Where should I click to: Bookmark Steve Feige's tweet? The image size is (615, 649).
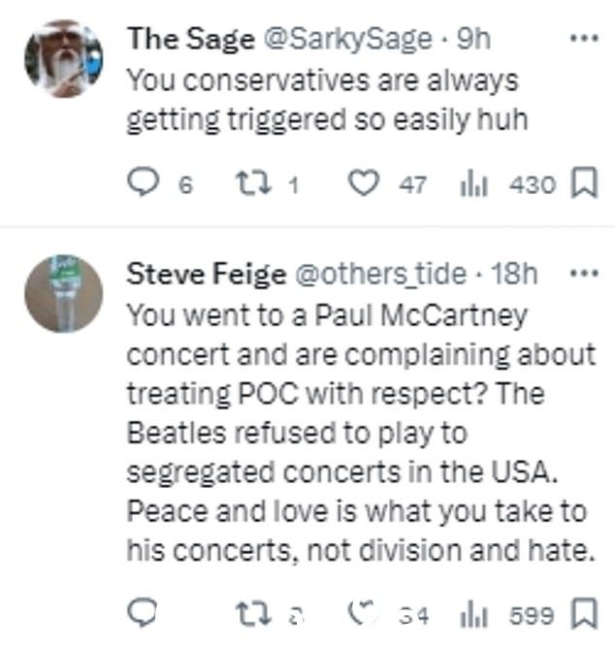[x=584, y=613]
